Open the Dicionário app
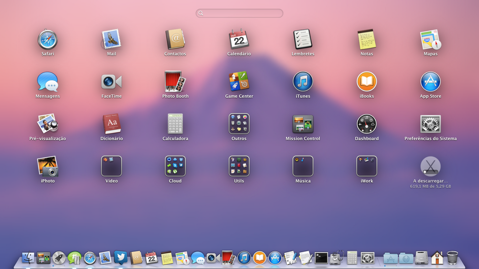This screenshot has height=269, width=479. click(112, 124)
